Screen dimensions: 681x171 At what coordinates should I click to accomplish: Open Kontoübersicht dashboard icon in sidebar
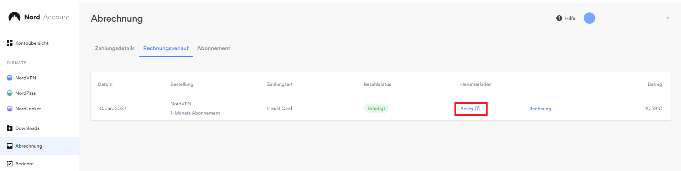[x=10, y=43]
